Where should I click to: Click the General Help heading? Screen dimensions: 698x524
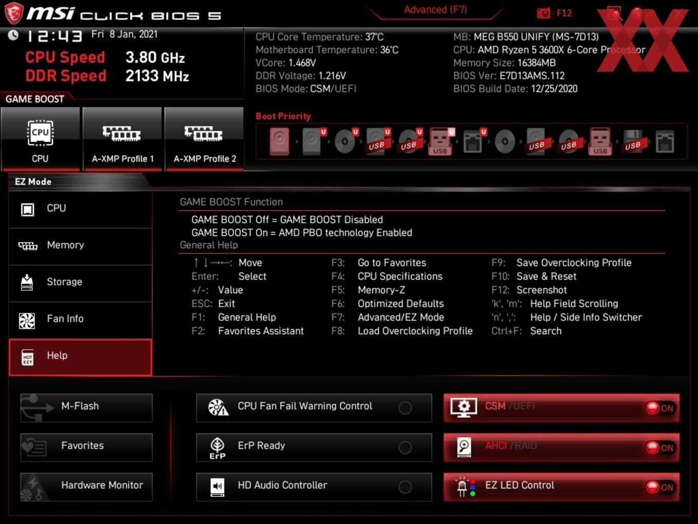(x=209, y=245)
